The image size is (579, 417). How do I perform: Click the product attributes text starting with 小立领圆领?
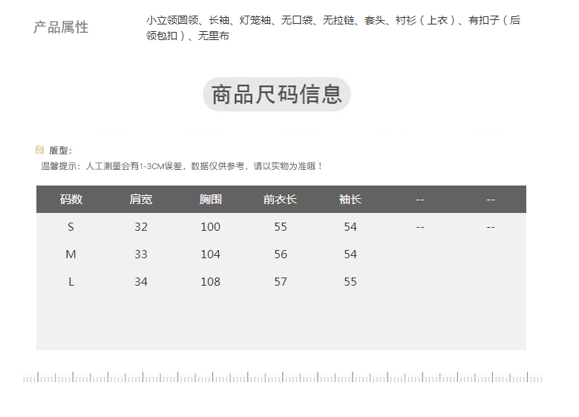pyautogui.click(x=333, y=28)
